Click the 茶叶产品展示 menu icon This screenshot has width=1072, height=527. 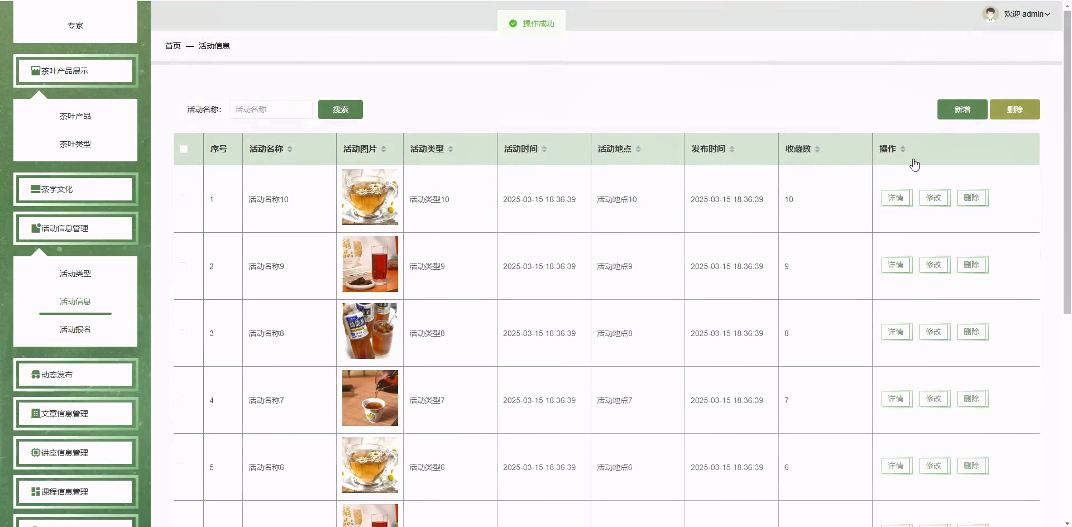click(36, 71)
